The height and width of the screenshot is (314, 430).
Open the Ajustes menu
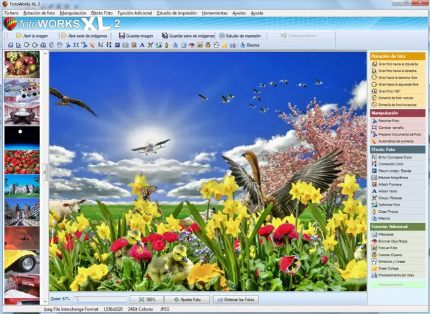pyautogui.click(x=239, y=13)
